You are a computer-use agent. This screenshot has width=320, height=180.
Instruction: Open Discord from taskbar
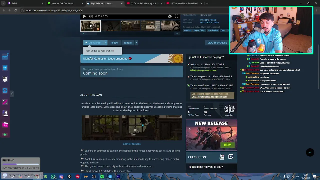coord(61,177)
